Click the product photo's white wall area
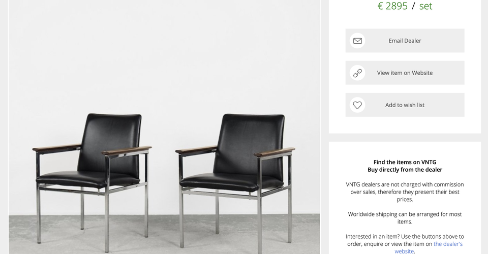This screenshot has height=254, width=488. [x=164, y=56]
